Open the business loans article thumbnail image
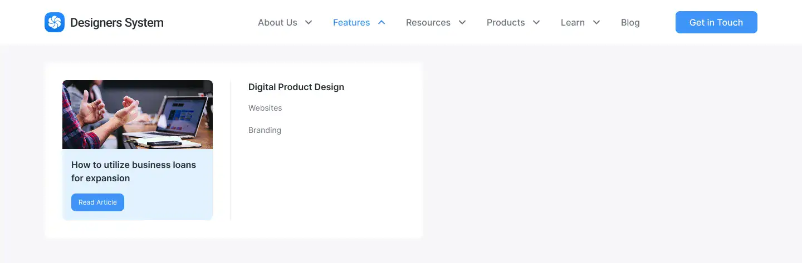The image size is (802, 263). (x=138, y=115)
